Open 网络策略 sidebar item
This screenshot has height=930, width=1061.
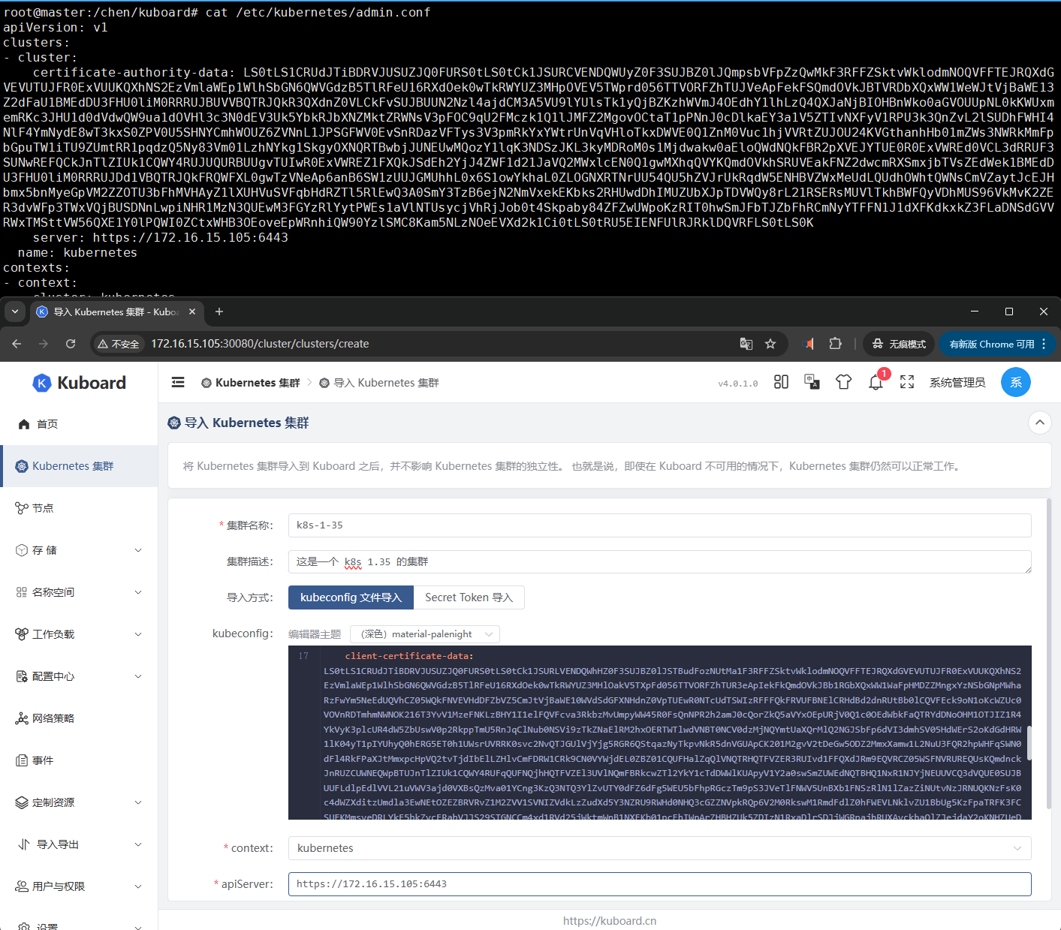tap(79, 718)
